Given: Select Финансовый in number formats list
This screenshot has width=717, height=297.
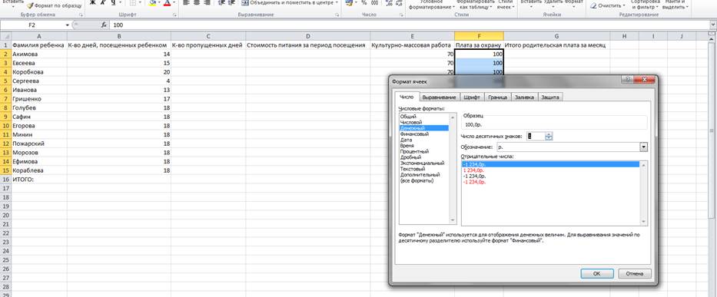Looking at the screenshot, I should (414, 134).
